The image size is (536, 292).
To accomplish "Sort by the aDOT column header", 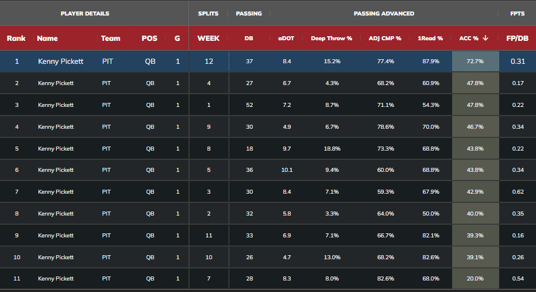I will (x=286, y=39).
